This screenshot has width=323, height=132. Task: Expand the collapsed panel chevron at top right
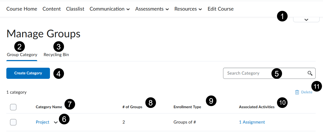coord(306,20)
